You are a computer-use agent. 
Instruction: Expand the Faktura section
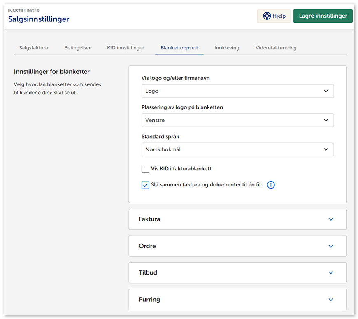point(237,219)
